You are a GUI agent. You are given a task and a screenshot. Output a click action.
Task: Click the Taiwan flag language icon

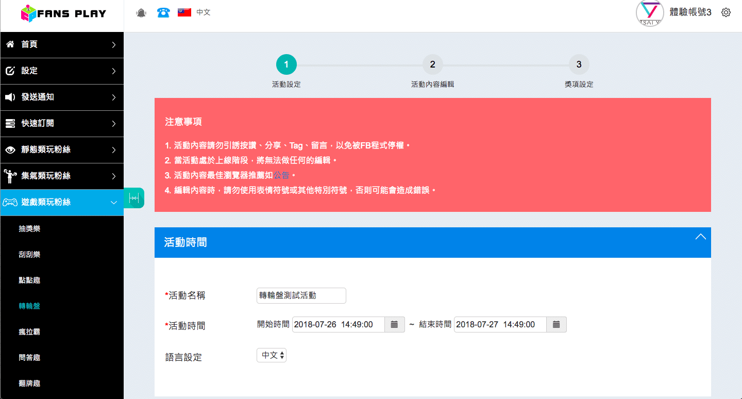(185, 12)
